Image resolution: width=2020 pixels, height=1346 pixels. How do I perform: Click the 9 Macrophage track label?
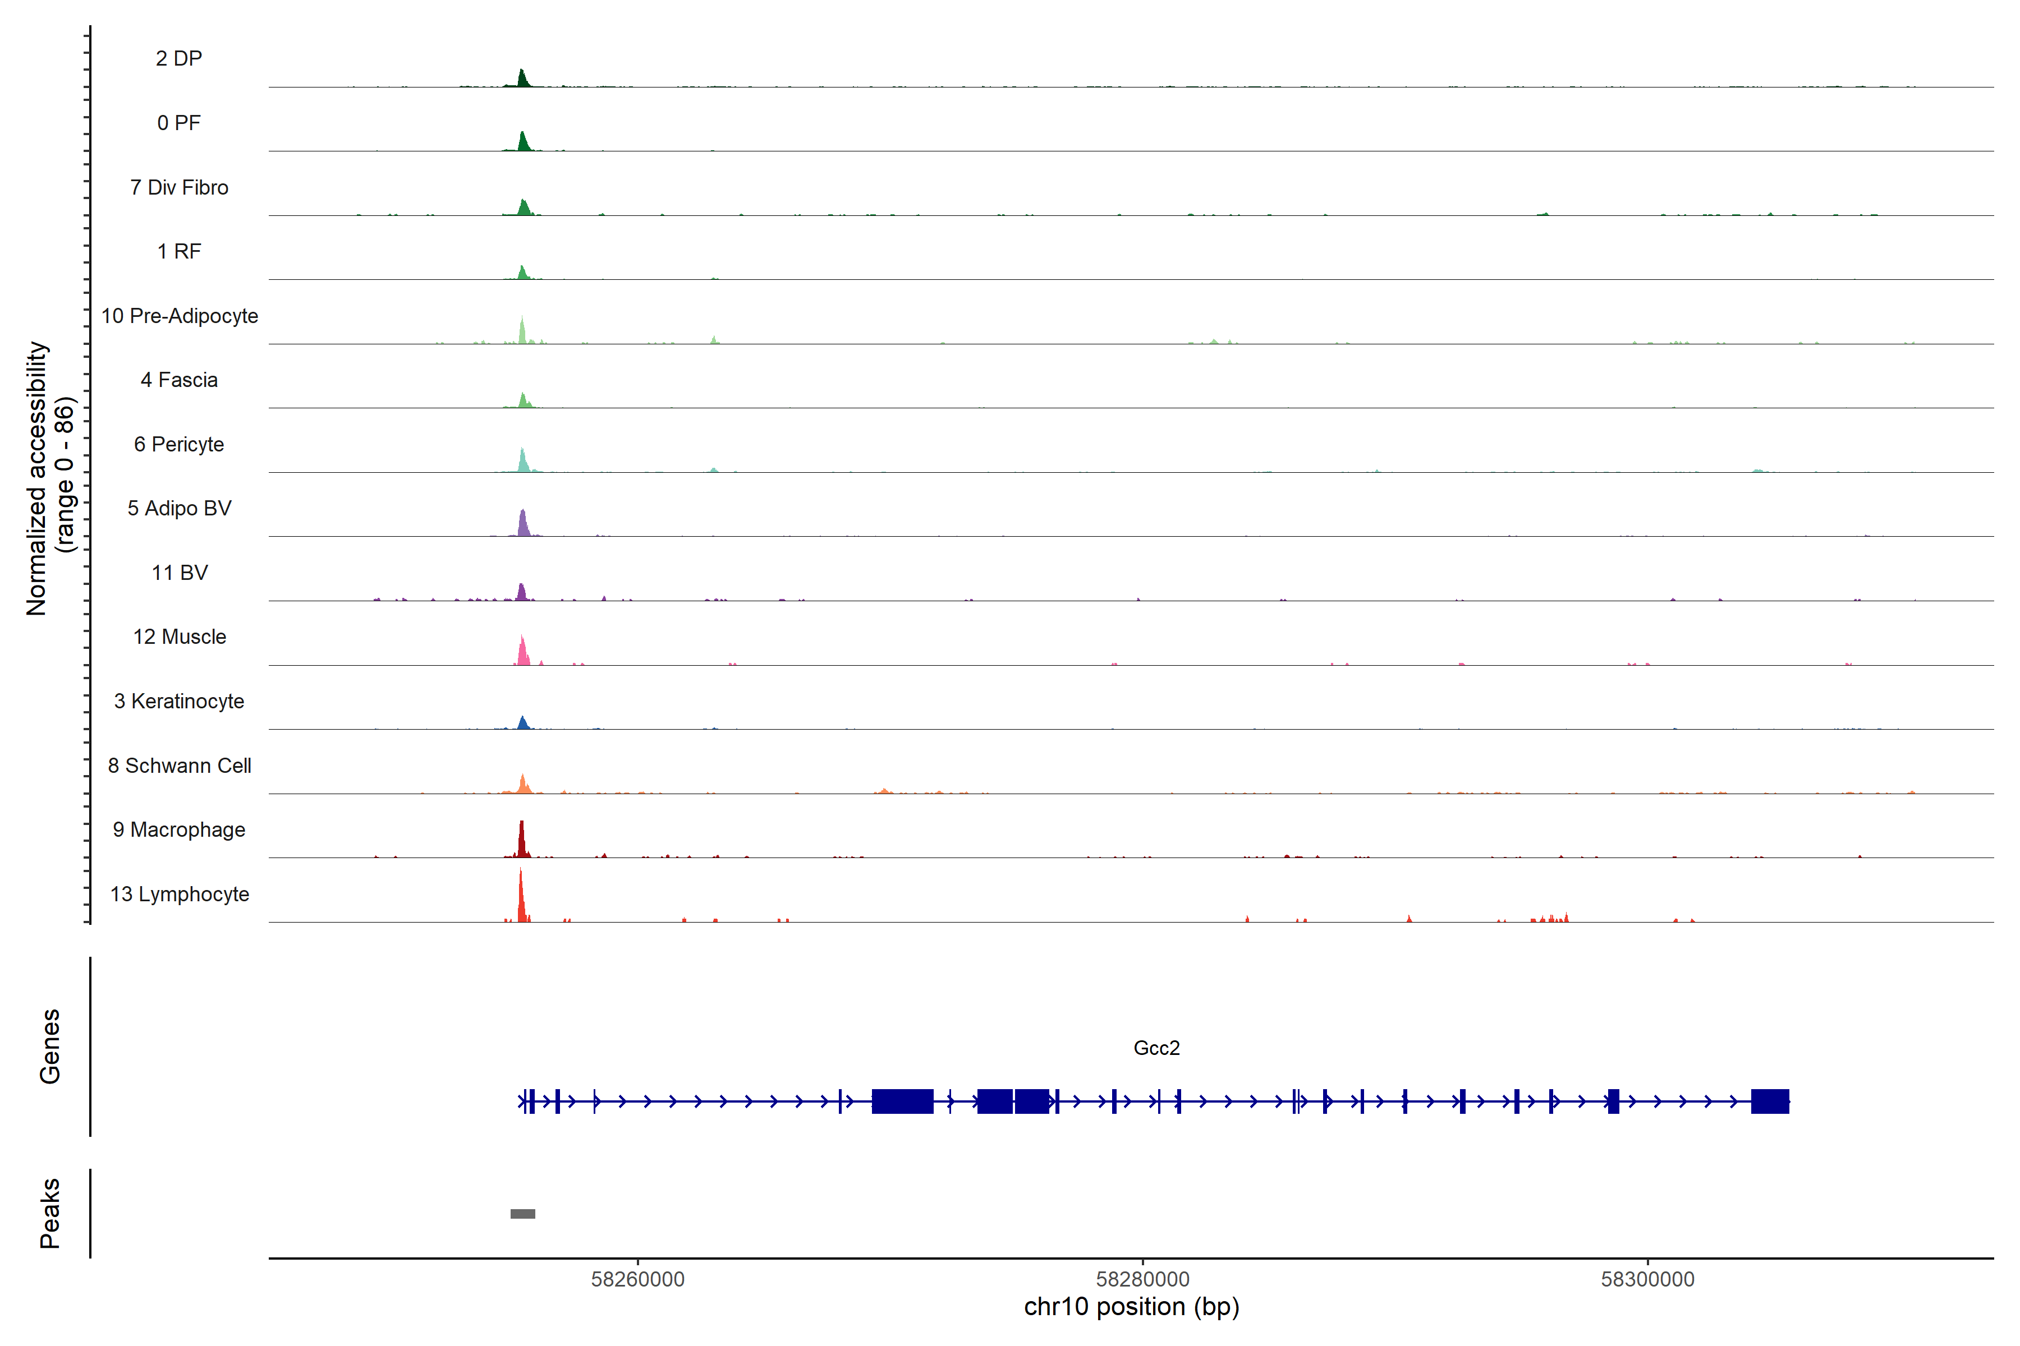(x=178, y=829)
